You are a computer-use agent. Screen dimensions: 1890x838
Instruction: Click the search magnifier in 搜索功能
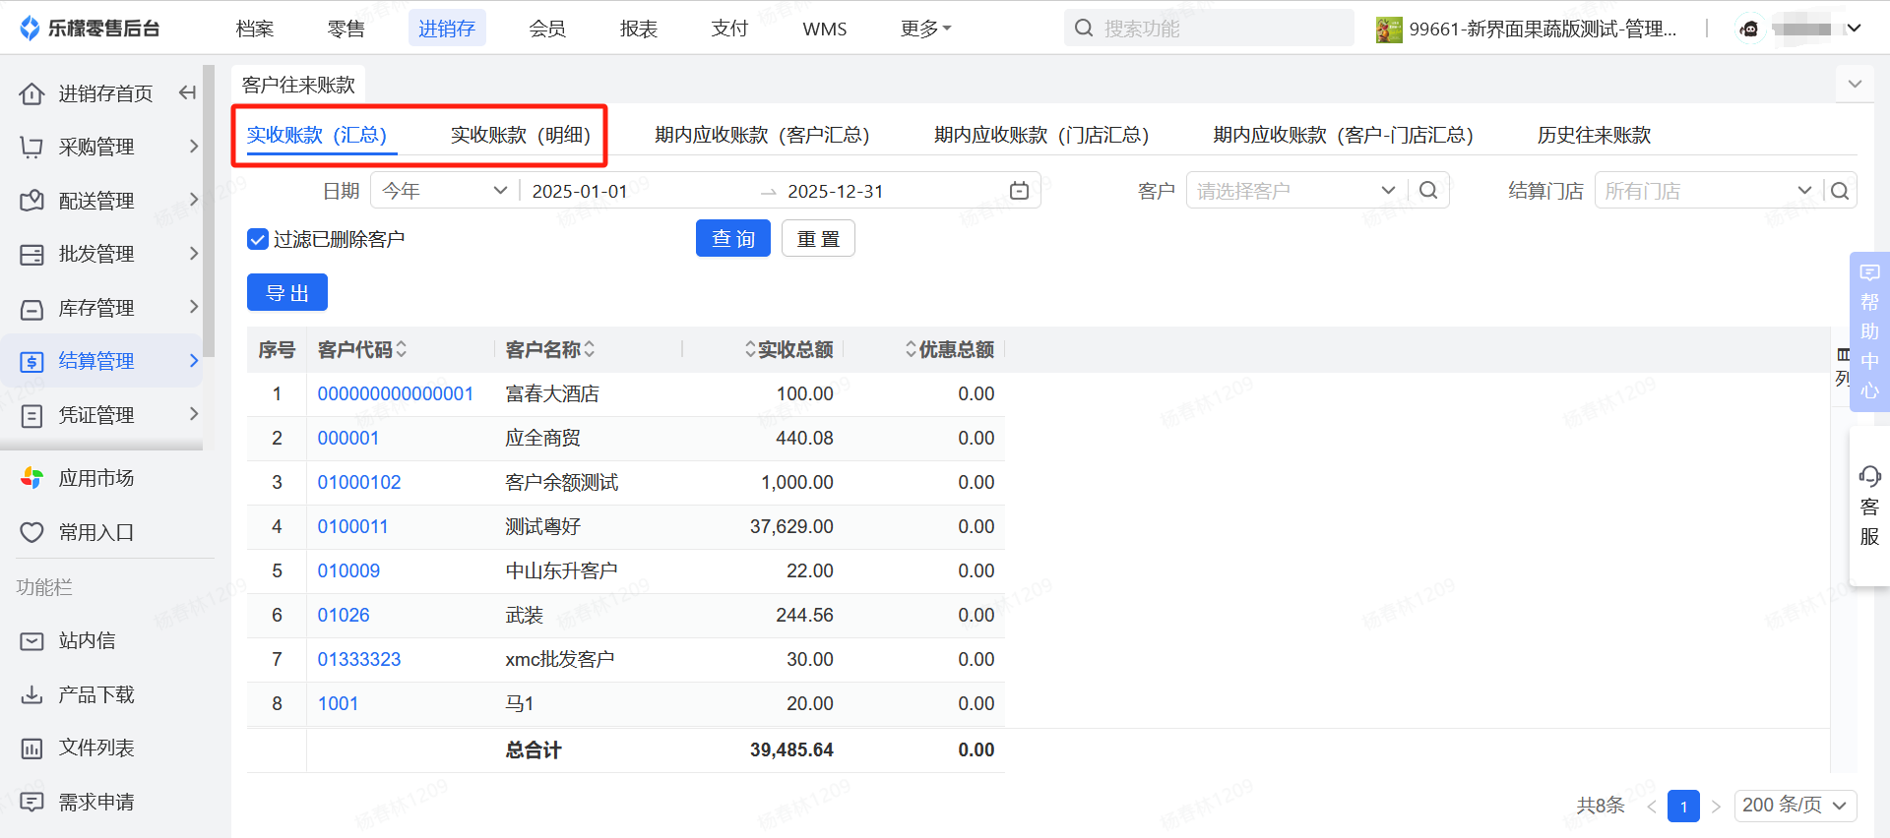click(1084, 28)
